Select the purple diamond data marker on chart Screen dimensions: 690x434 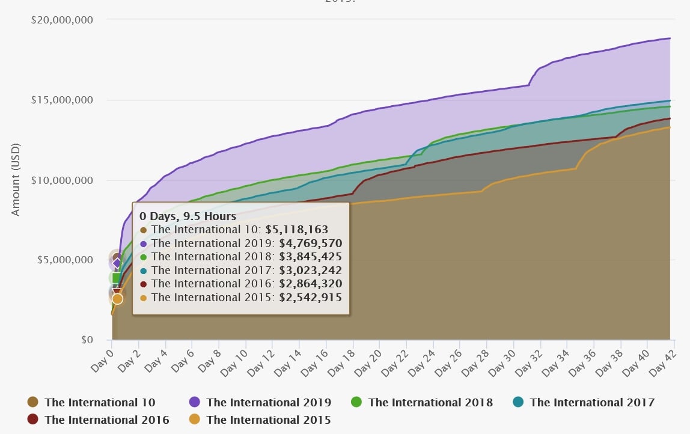pos(117,263)
